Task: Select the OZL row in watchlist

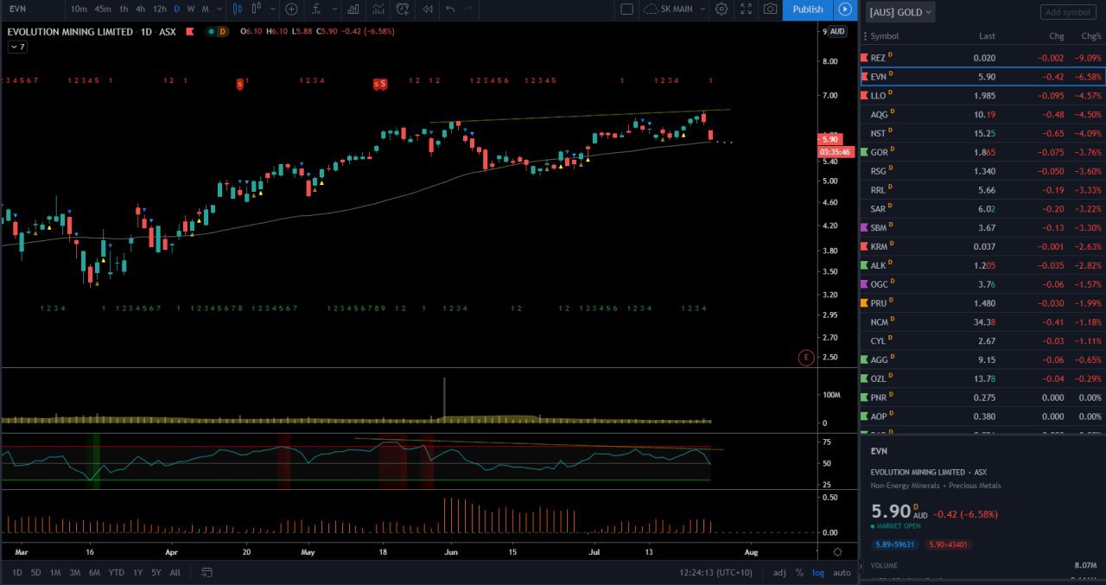Action: point(983,378)
